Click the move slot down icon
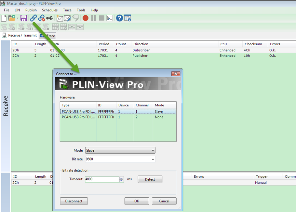296x212 pixels. [80, 27]
